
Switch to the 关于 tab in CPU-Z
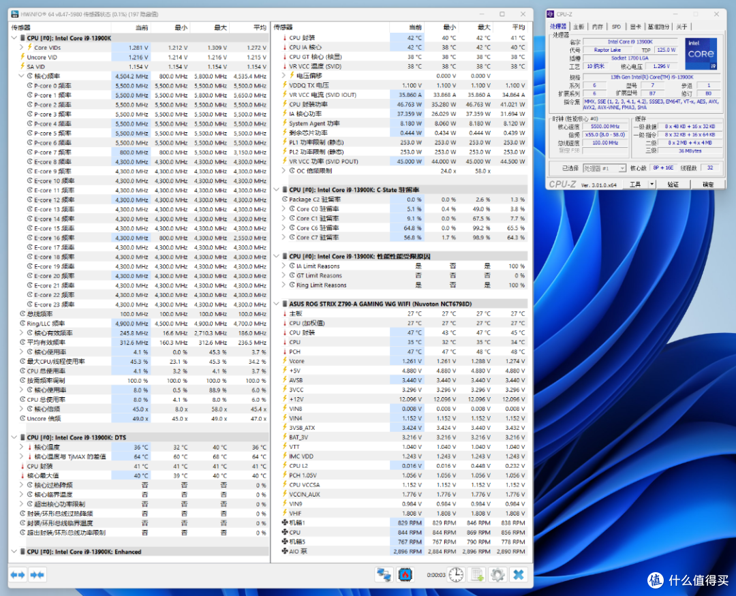[x=682, y=27]
